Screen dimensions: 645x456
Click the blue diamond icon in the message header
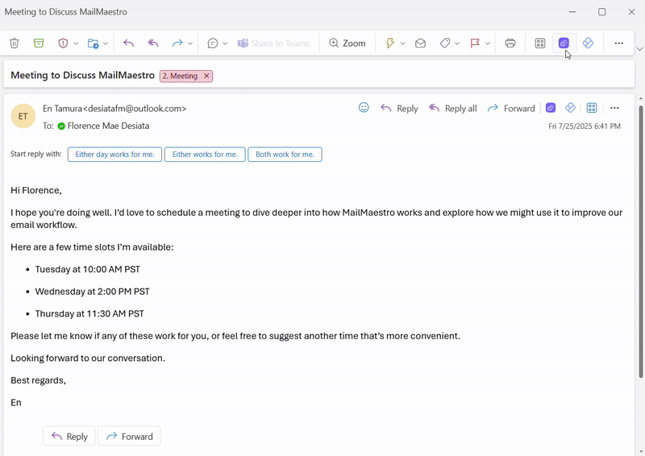point(570,108)
